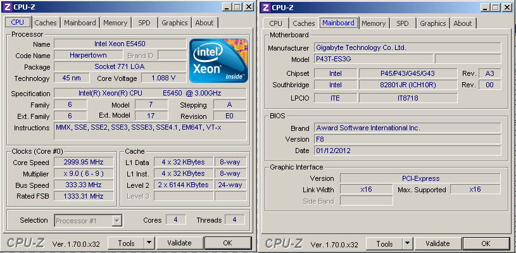Click the Instructions list MMX, SSE text
This screenshot has width=516, height=253.
point(150,132)
